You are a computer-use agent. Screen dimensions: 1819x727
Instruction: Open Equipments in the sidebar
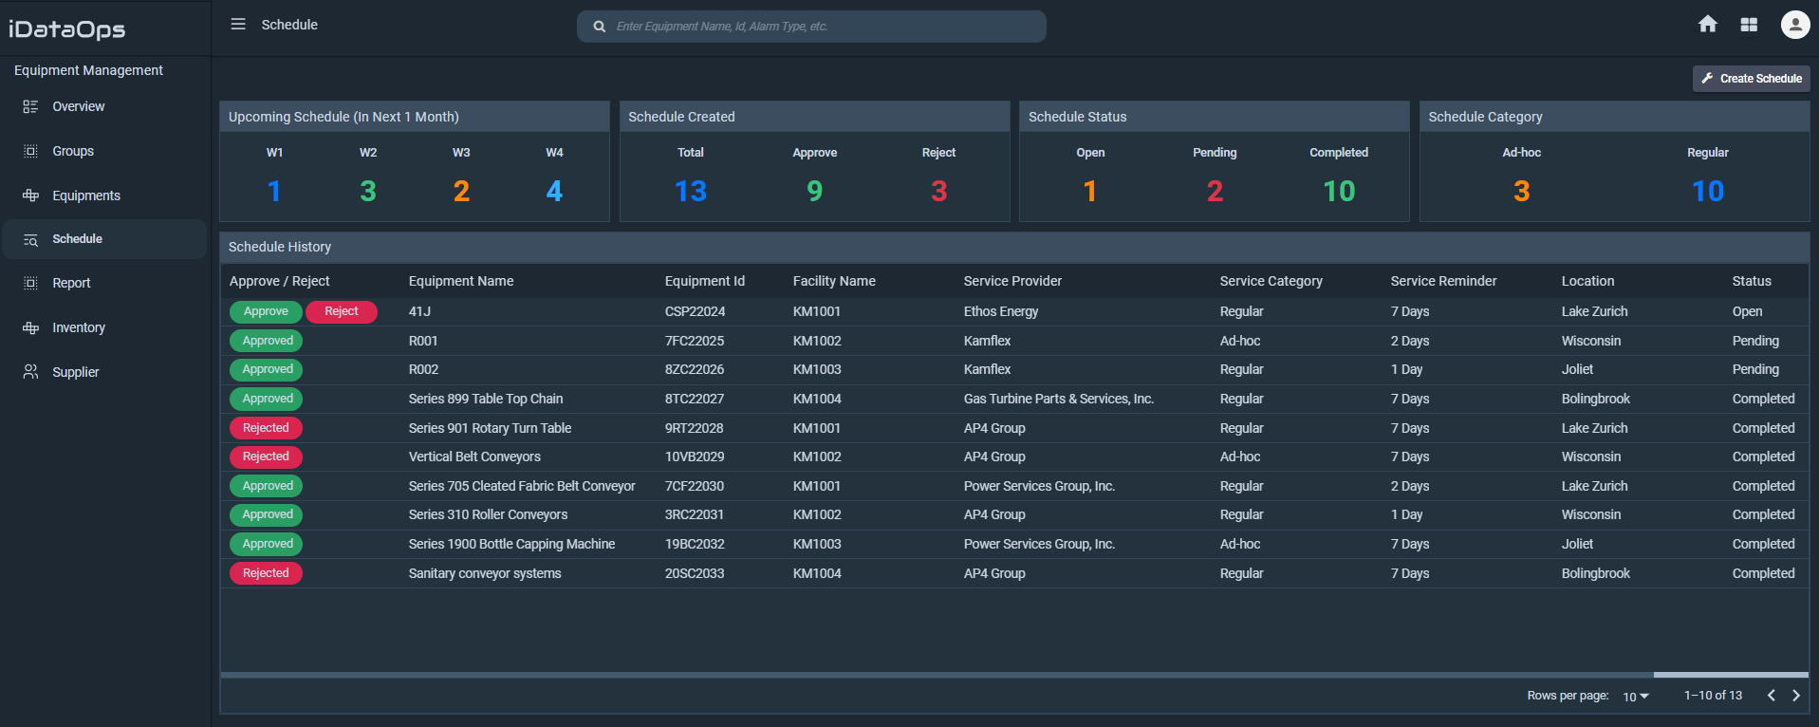86,196
